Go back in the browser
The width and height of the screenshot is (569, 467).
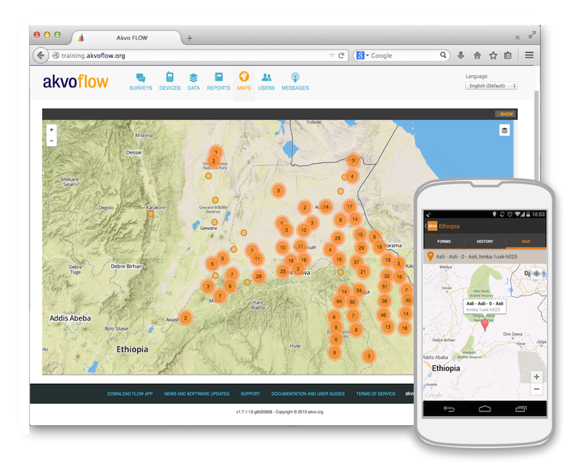coord(41,56)
